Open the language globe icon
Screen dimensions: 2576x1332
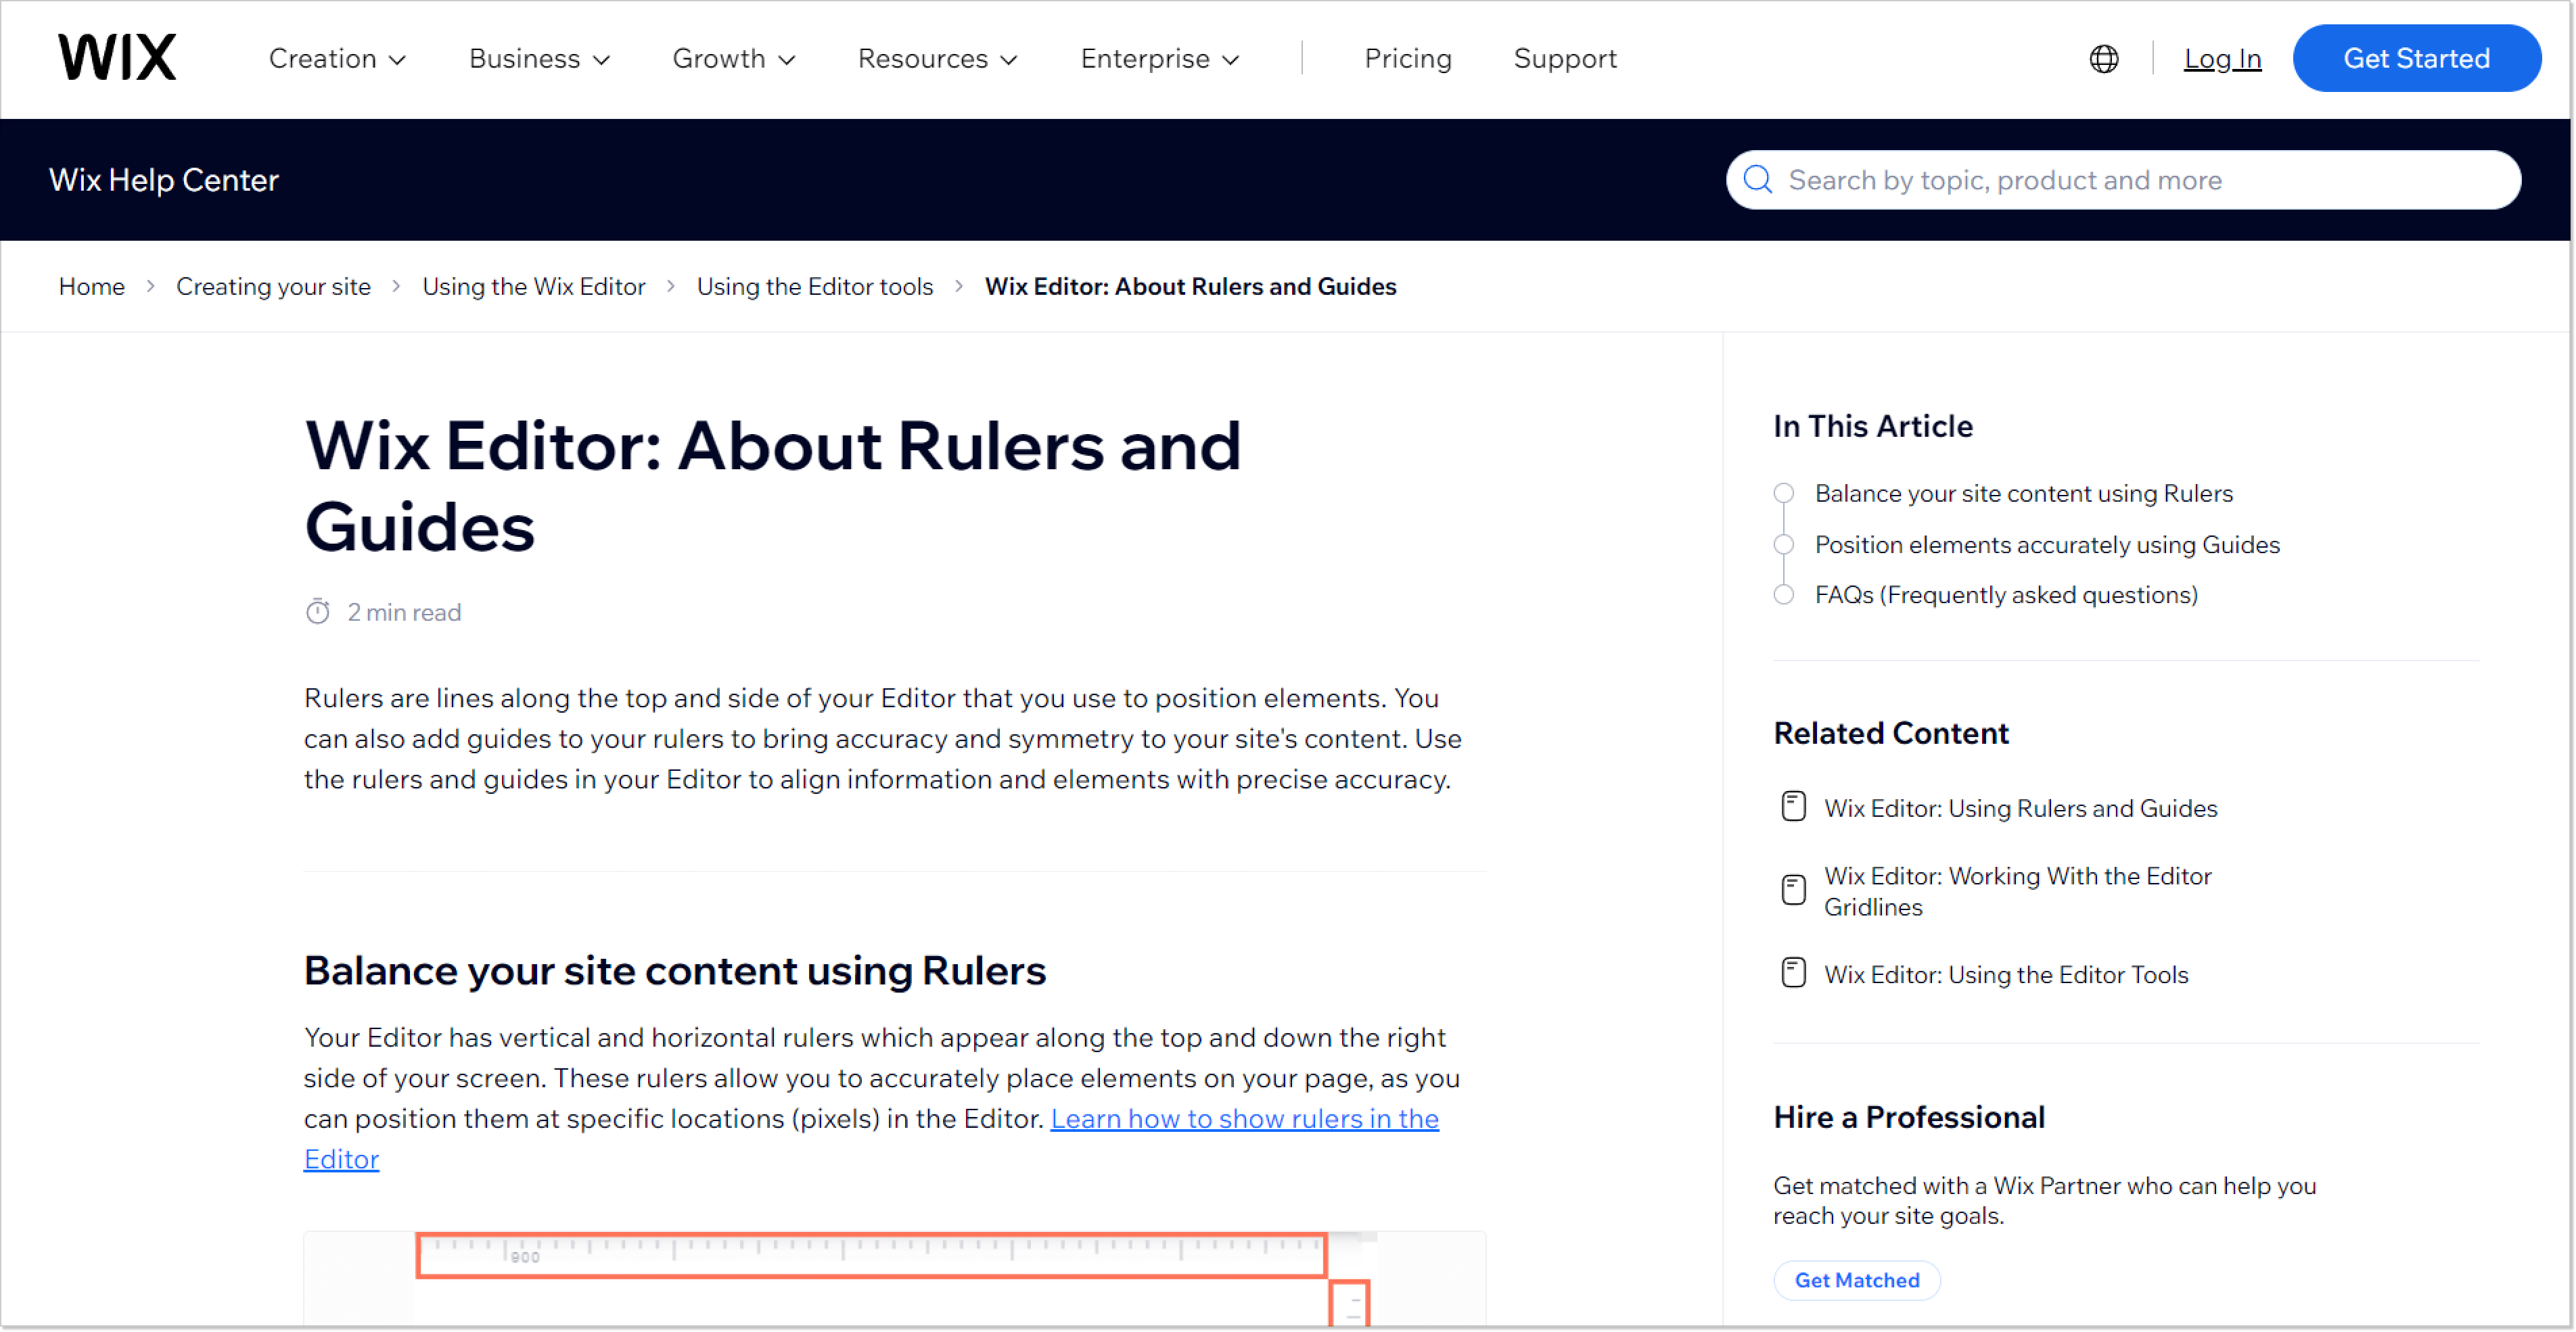point(2104,59)
